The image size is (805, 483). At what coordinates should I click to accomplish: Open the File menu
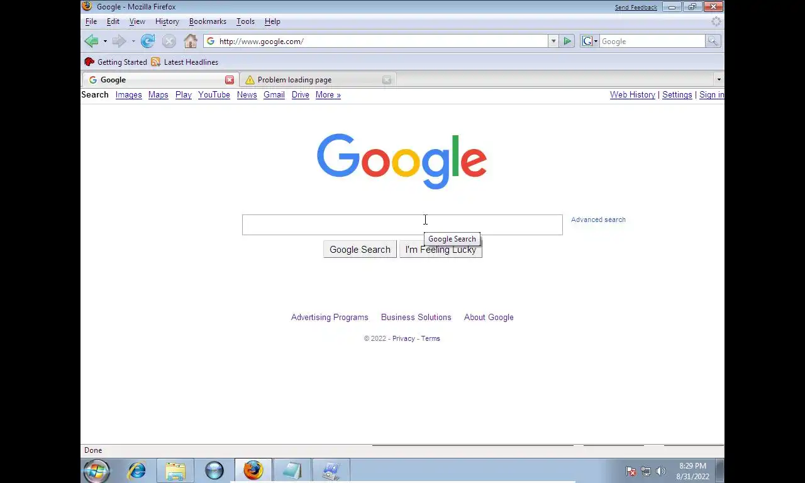click(91, 21)
